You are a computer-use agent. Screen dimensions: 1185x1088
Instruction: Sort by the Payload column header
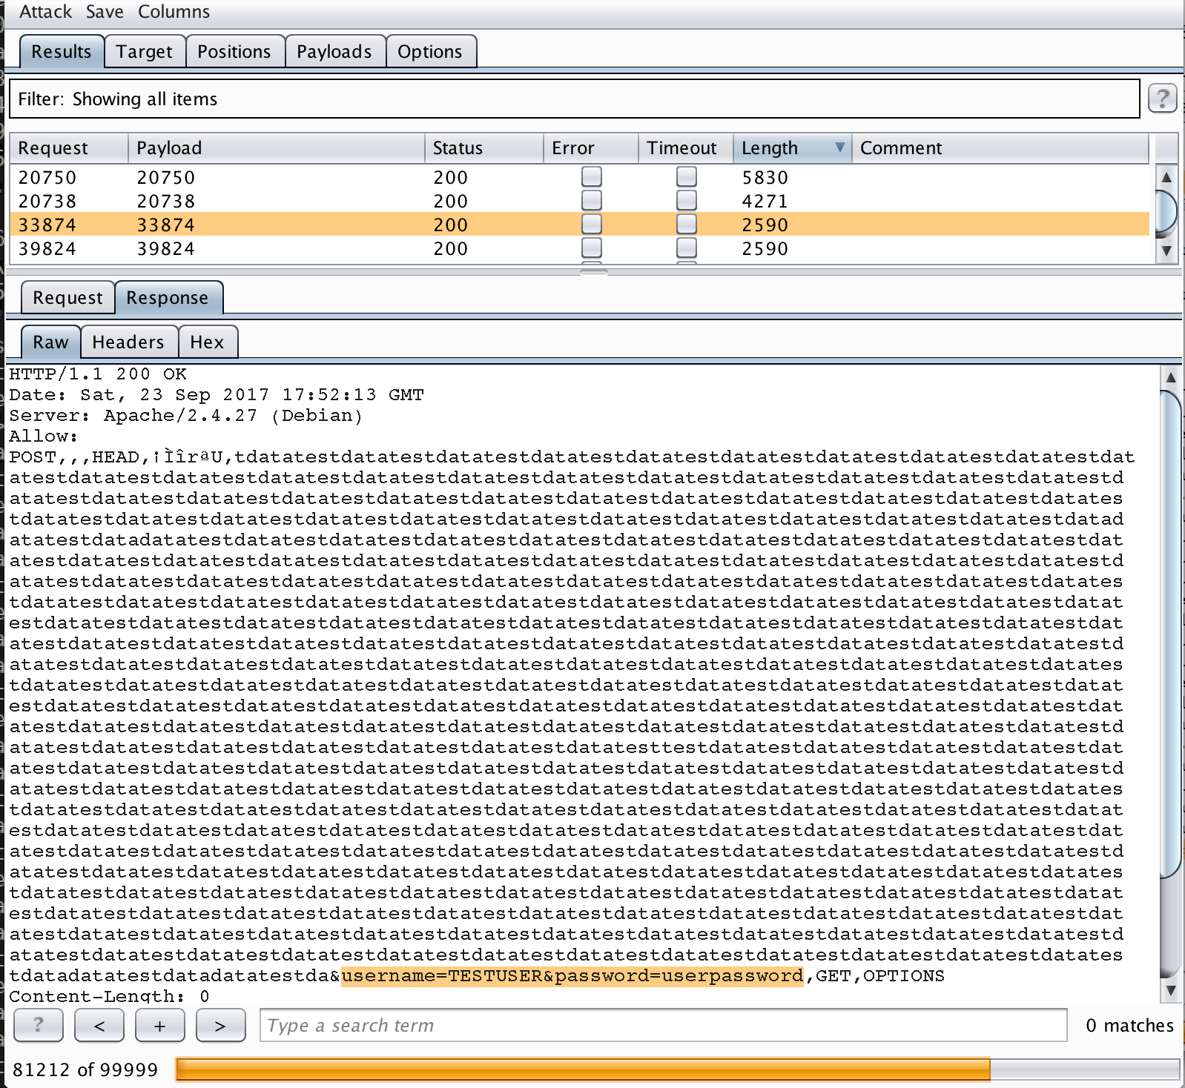click(276, 148)
